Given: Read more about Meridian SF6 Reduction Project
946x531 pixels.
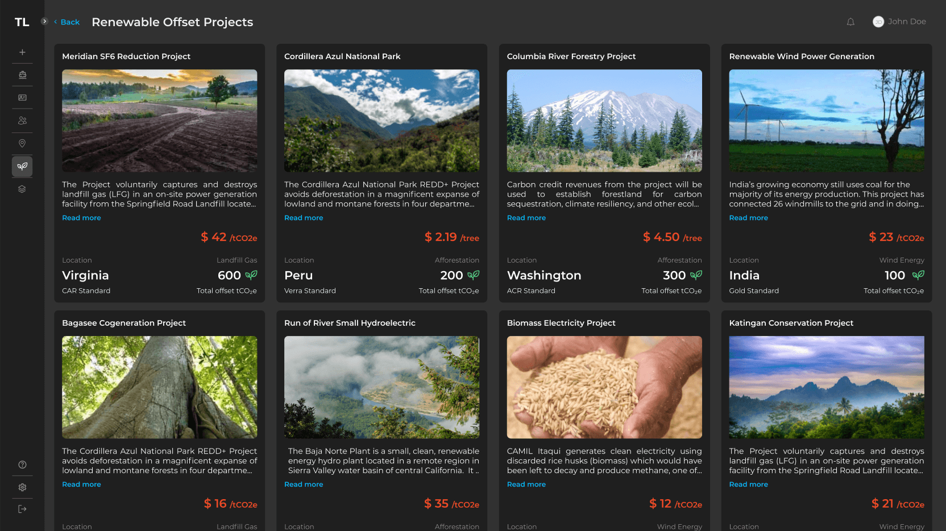Looking at the screenshot, I should click(x=81, y=218).
